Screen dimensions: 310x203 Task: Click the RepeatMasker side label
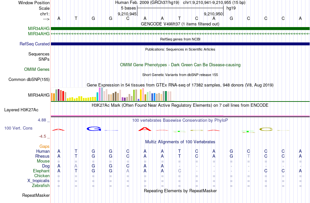tap(36, 195)
